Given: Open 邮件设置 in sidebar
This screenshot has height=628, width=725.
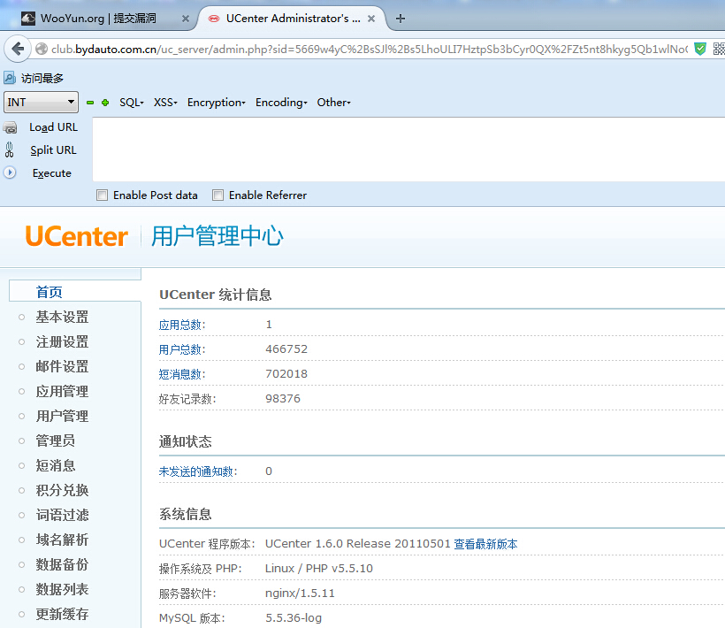Looking at the screenshot, I should click(62, 366).
